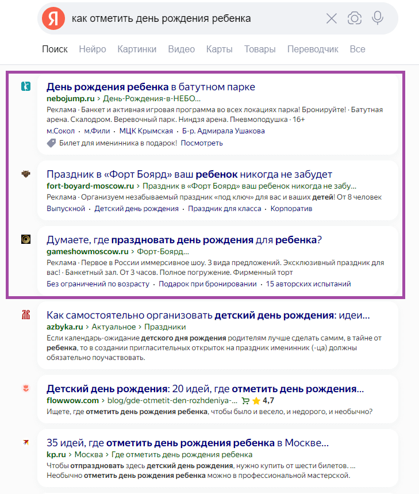Open the м.Фили sitelink
The height and width of the screenshot is (494, 419).
pos(97,131)
